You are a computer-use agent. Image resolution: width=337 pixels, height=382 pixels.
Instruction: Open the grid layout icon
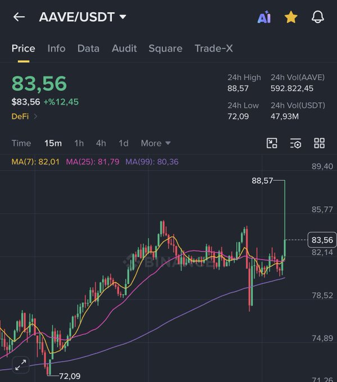[319, 143]
